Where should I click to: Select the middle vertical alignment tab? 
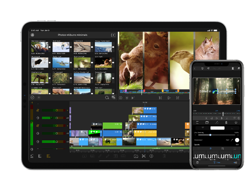217,128
